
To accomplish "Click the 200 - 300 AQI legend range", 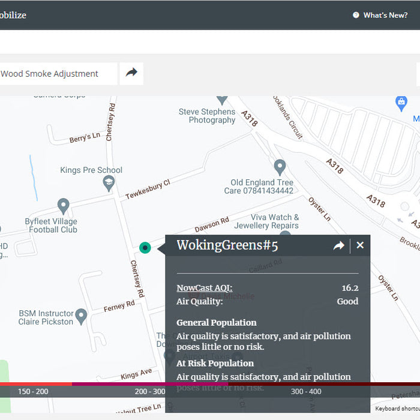I will 150,391.
